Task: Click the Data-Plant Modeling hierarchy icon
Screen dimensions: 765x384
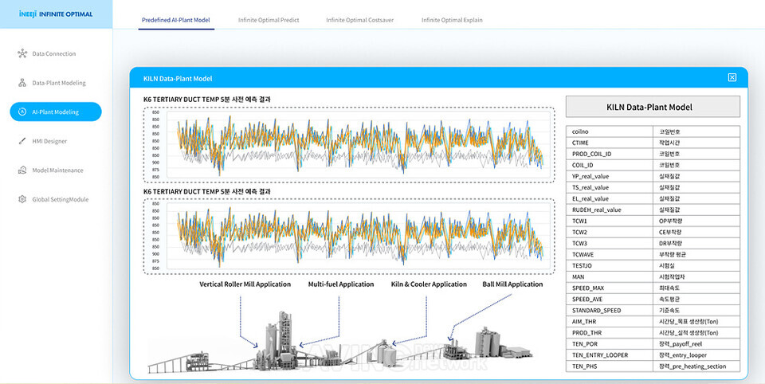Action: coord(22,83)
